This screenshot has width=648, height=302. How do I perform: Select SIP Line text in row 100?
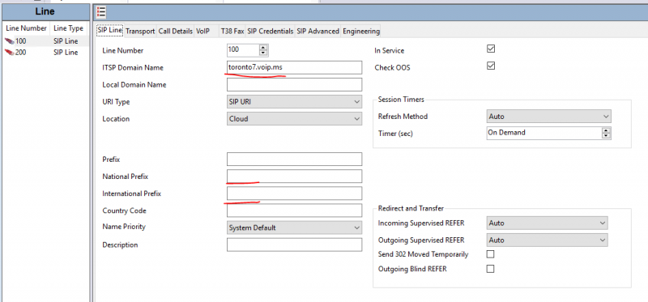pos(66,41)
